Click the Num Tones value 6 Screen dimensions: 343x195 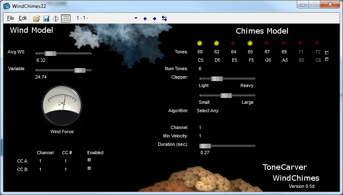tap(200, 69)
